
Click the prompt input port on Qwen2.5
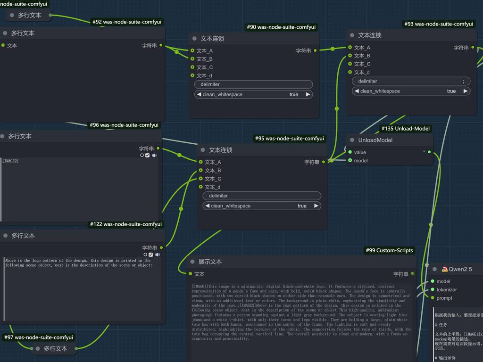[433, 298]
